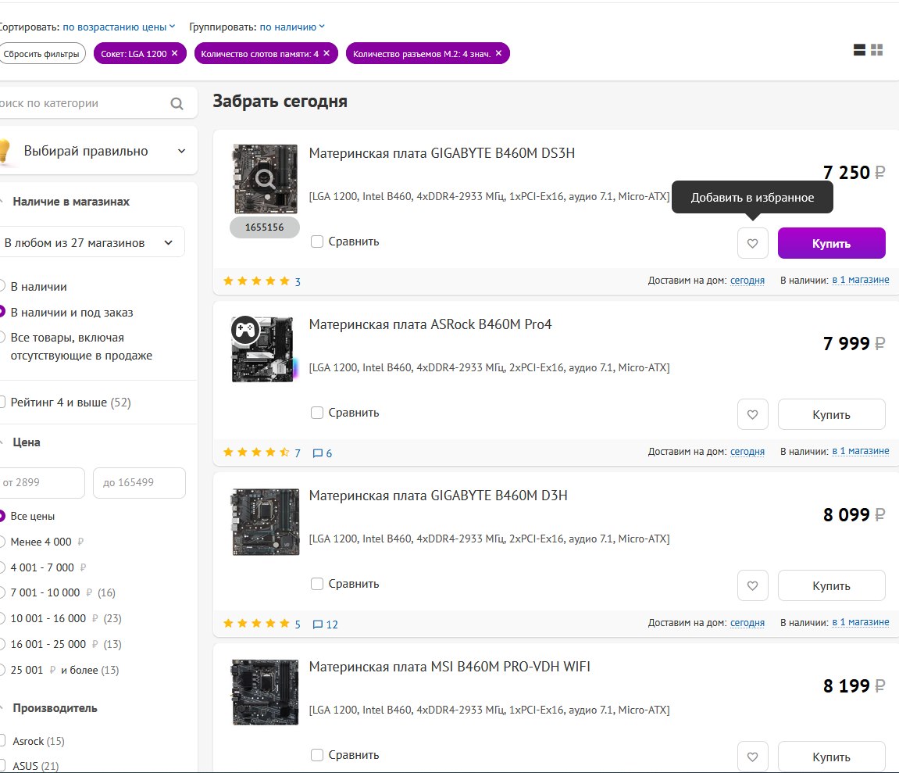
Task: Open star rating of GIGABYTE B460M DS3H
Action: coord(256,281)
